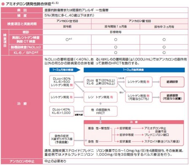
Task: Click the いいえ branch label
Action: (121, 78)
